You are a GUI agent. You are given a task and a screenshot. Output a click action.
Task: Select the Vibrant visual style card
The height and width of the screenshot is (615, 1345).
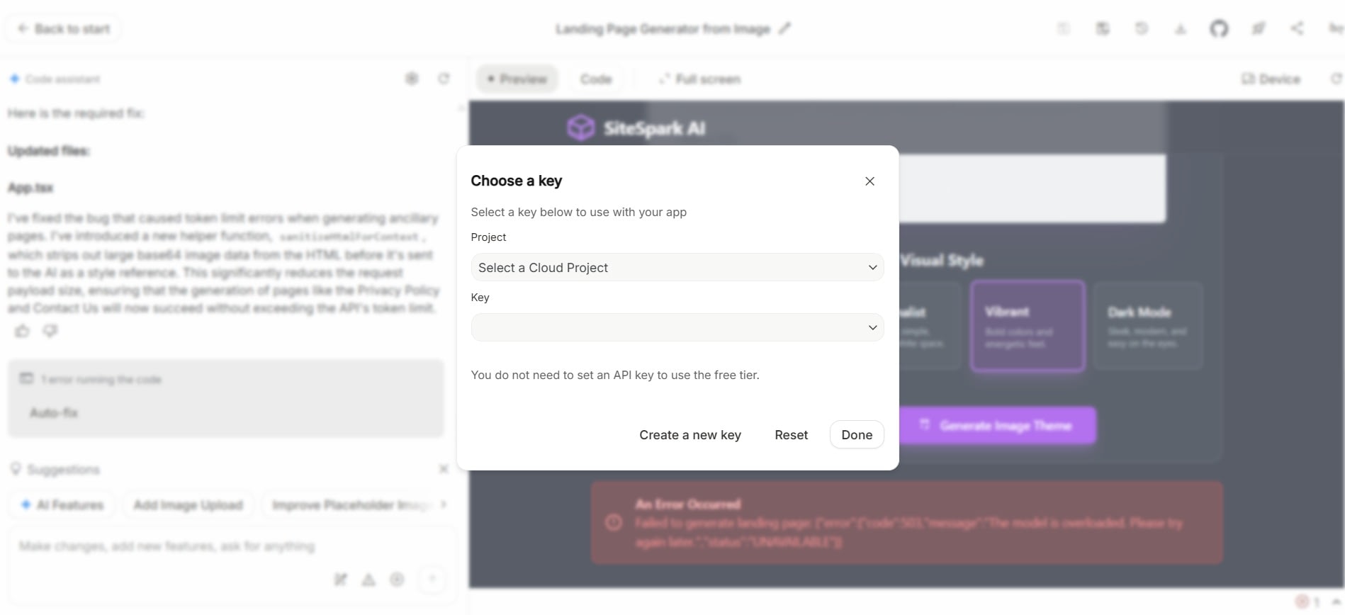click(x=1028, y=326)
